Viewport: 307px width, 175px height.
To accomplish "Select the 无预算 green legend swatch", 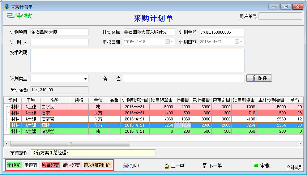I will (14, 165).
